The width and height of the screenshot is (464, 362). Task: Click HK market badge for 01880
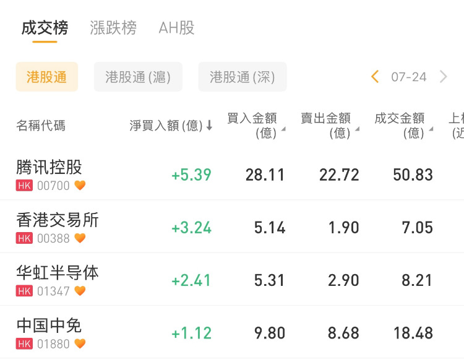pos(24,343)
